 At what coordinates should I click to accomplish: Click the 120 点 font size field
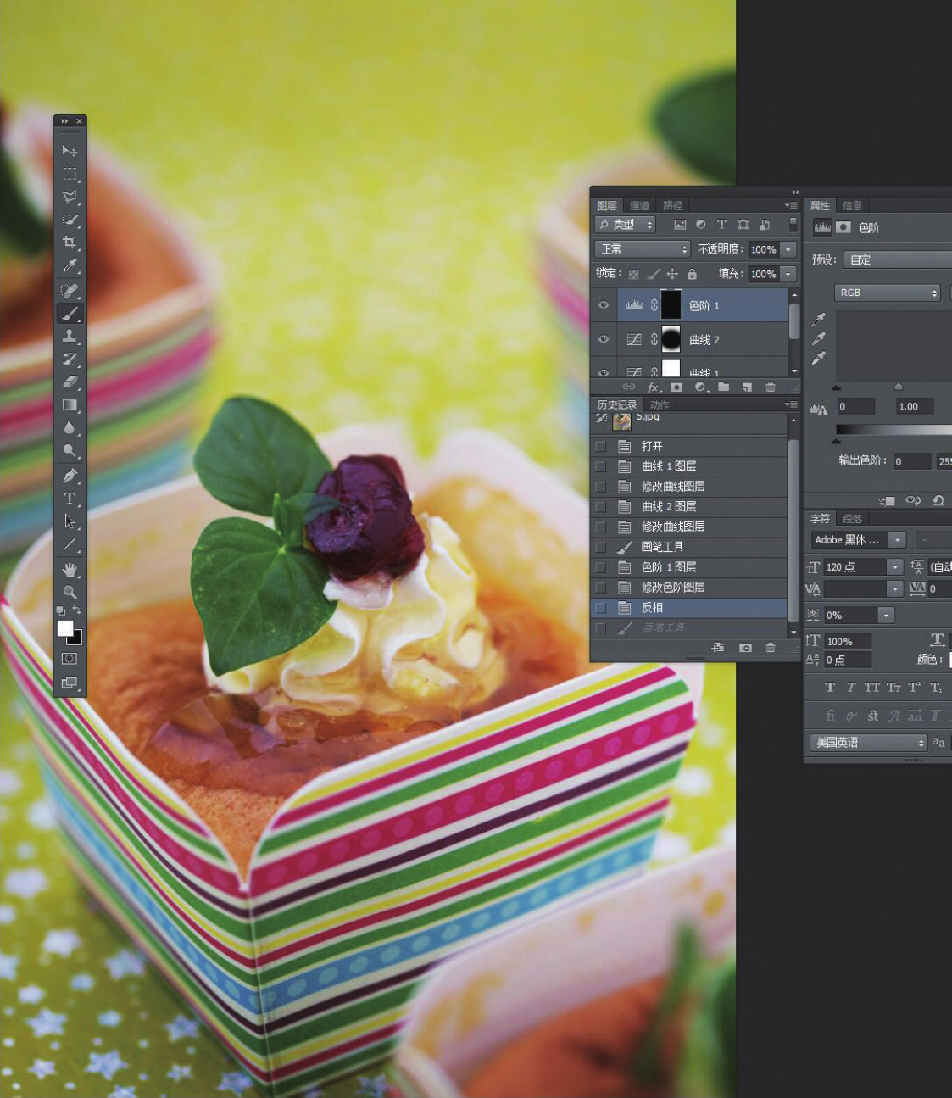click(x=854, y=567)
